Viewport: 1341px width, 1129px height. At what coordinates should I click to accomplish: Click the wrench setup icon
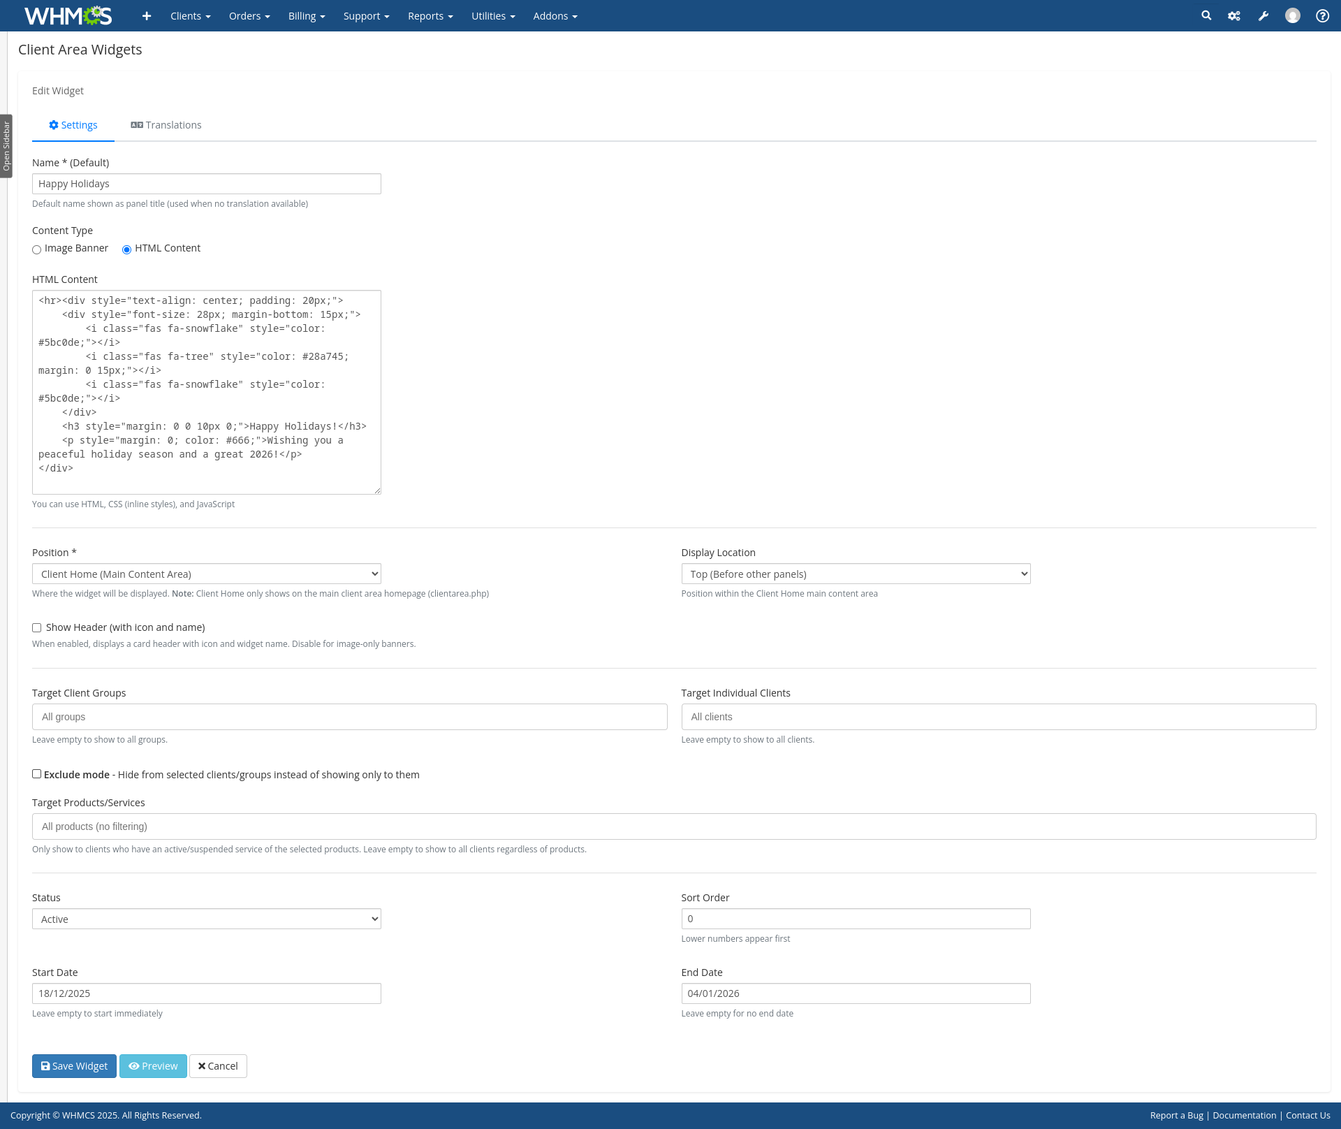point(1263,15)
